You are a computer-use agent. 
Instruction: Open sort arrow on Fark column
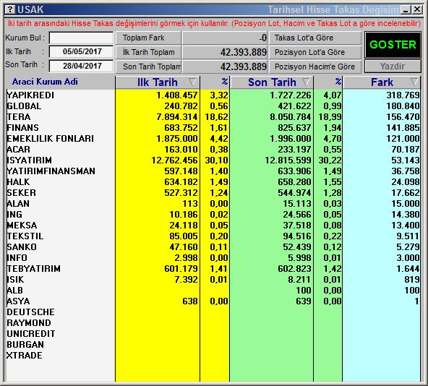point(414,82)
